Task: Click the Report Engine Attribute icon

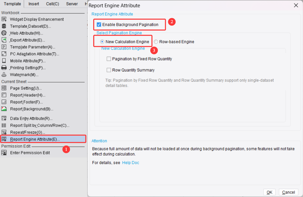Action: point(4,139)
